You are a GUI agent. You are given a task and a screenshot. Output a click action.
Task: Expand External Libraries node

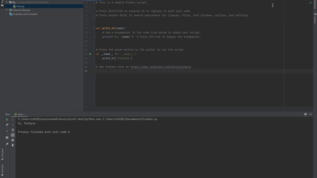pyautogui.click(x=6, y=10)
